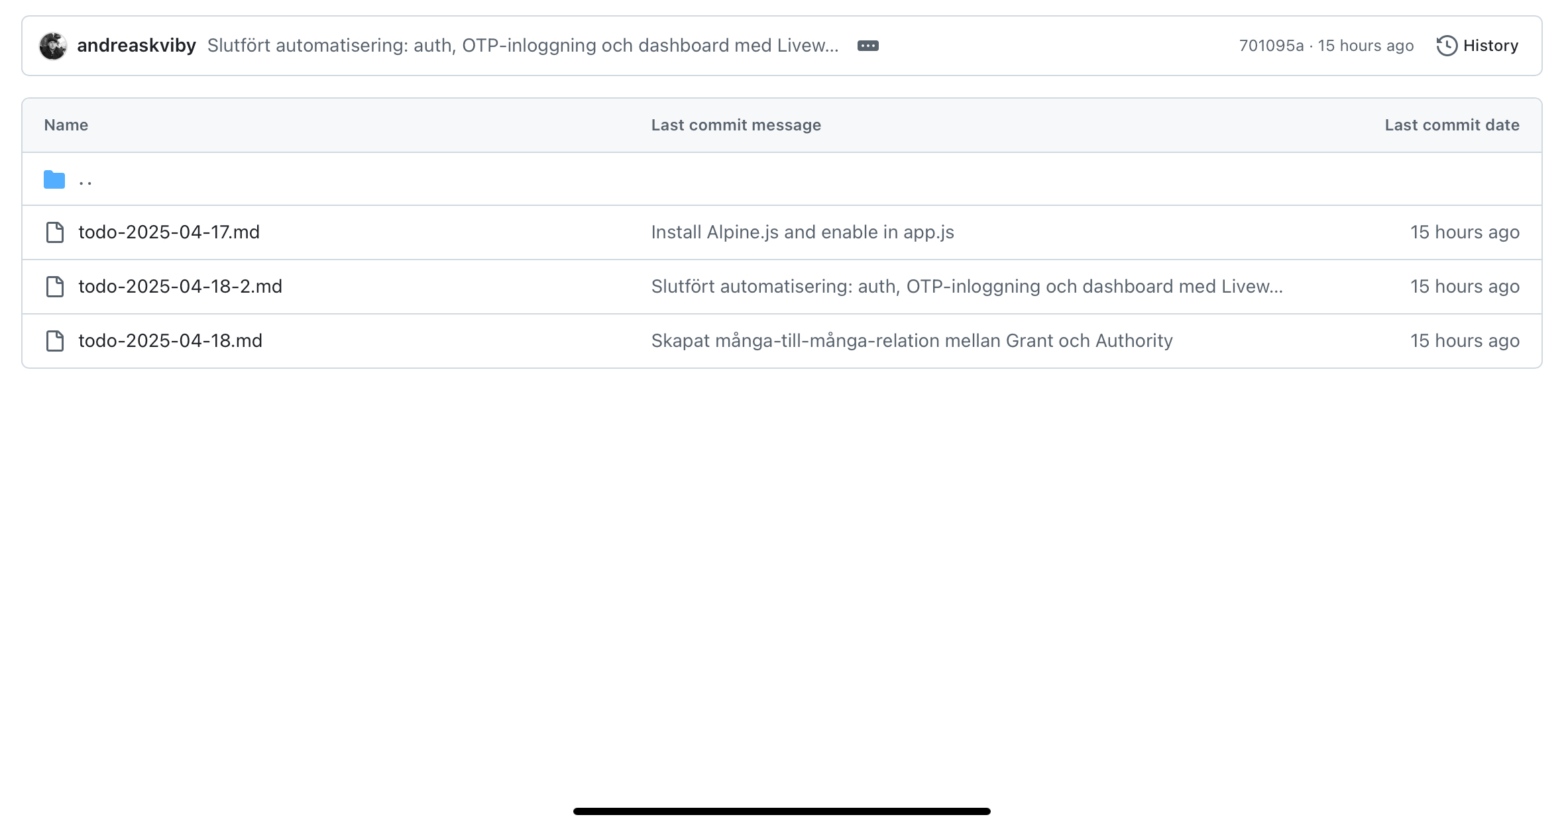
Task: Open the Skapat många-till-många-relation commit
Action: [912, 341]
